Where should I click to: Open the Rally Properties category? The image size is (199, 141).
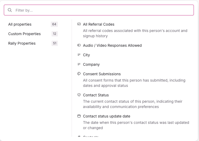(22, 43)
